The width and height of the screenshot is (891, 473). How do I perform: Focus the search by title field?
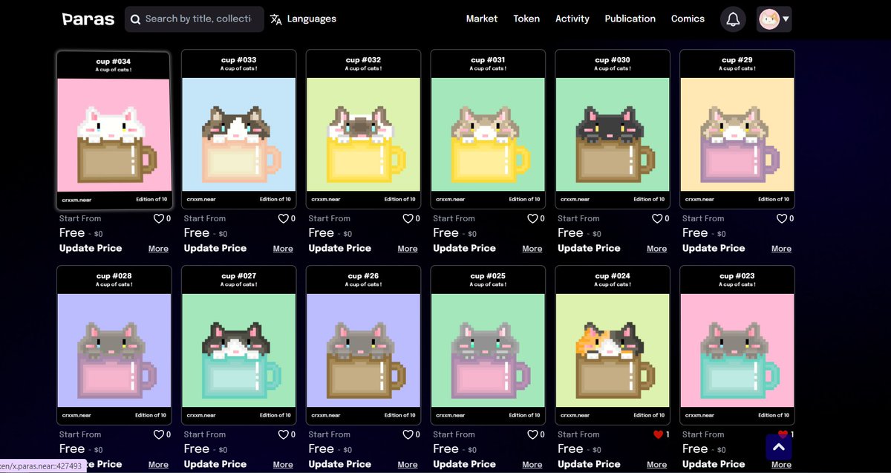click(x=195, y=19)
